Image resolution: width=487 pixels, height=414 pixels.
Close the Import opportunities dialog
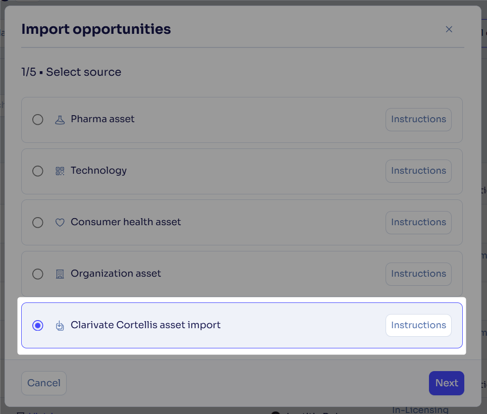[449, 29]
